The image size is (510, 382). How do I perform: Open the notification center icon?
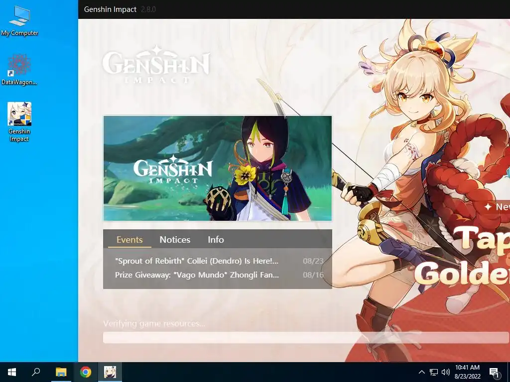(x=494, y=372)
